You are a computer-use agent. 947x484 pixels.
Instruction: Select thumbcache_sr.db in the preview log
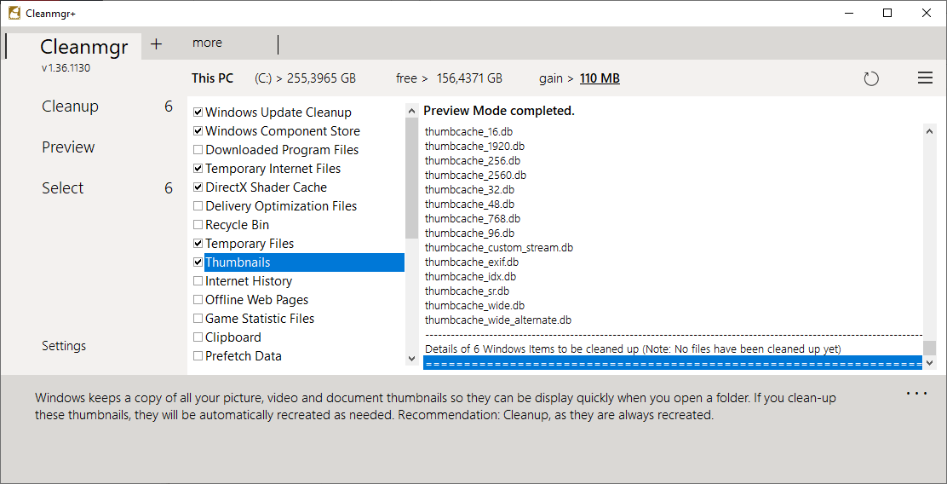(x=467, y=291)
